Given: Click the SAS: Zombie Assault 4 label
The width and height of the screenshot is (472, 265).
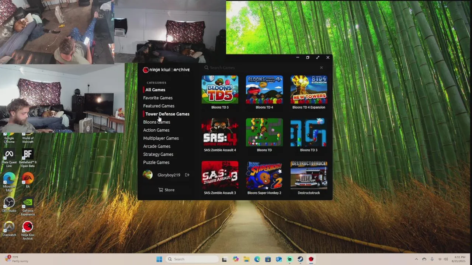Looking at the screenshot, I should tap(220, 150).
